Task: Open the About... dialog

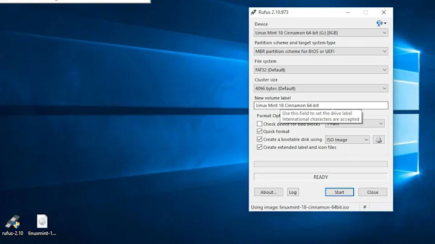Action: point(268,192)
